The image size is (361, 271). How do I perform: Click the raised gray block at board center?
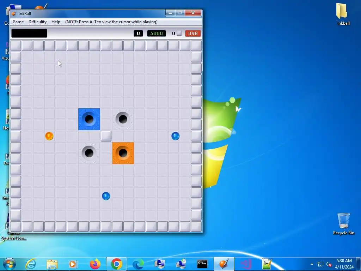pos(106,136)
